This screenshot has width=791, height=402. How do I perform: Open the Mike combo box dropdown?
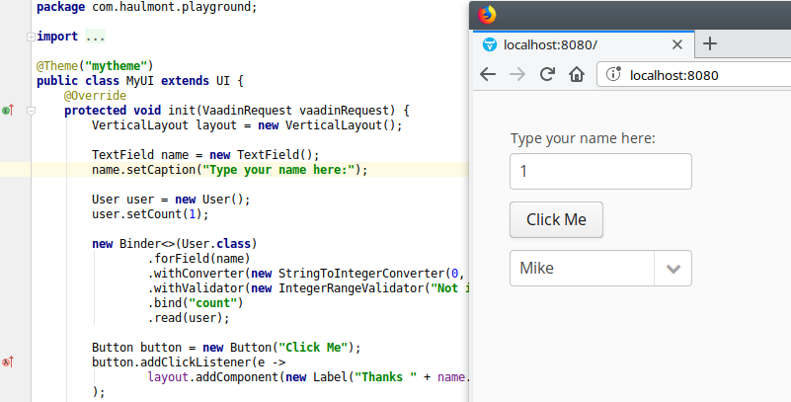tap(672, 269)
